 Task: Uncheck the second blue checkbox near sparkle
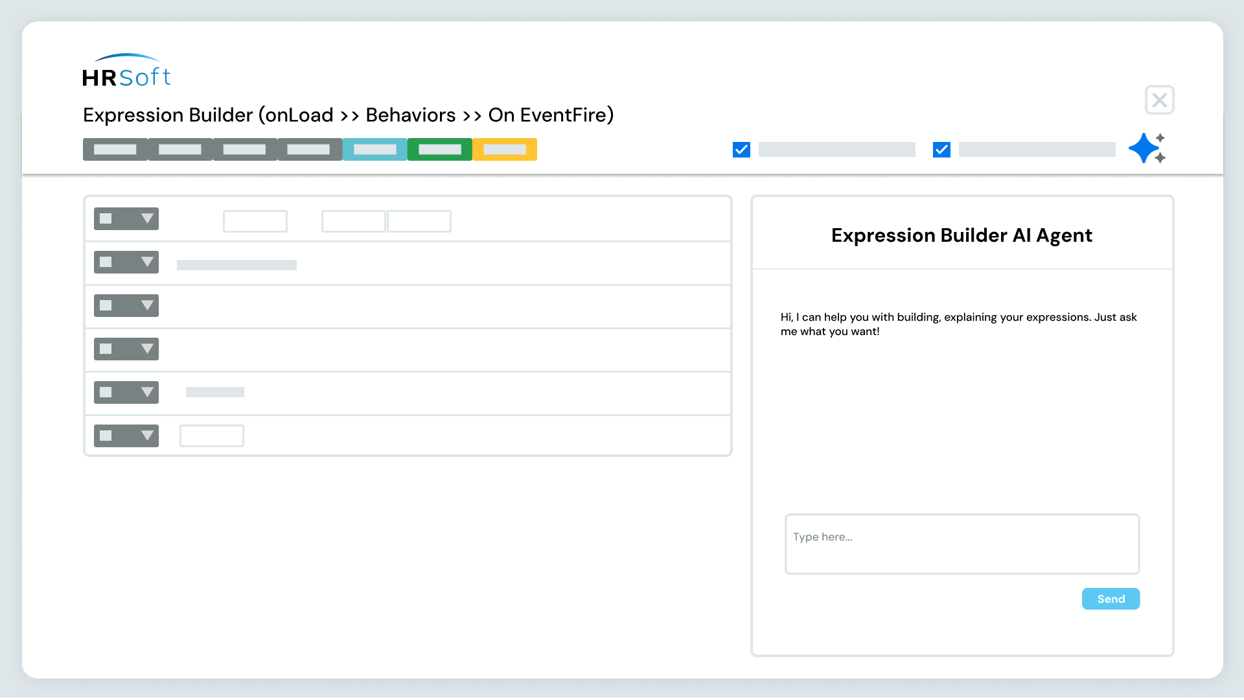pyautogui.click(x=941, y=150)
